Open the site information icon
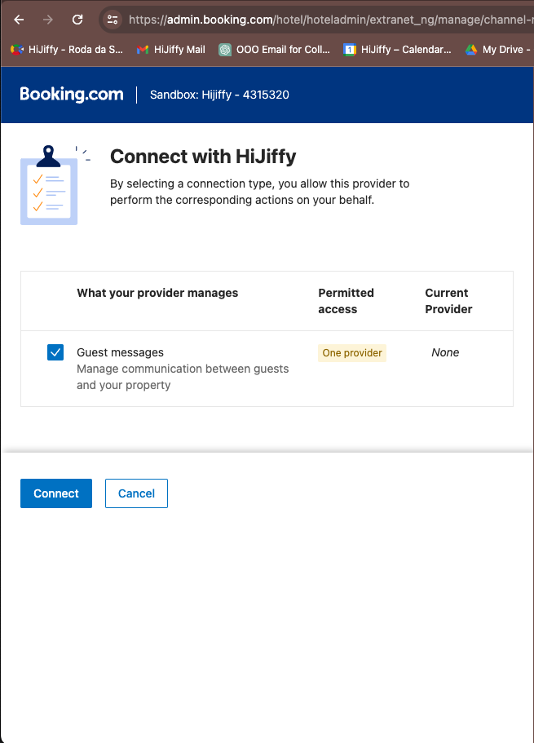Screen dimensions: 534x743 (113, 20)
